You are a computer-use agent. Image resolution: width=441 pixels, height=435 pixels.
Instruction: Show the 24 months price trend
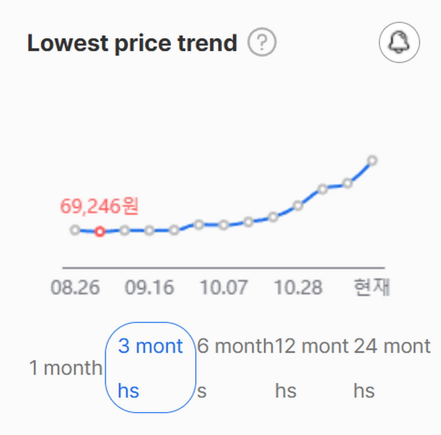coord(392,368)
